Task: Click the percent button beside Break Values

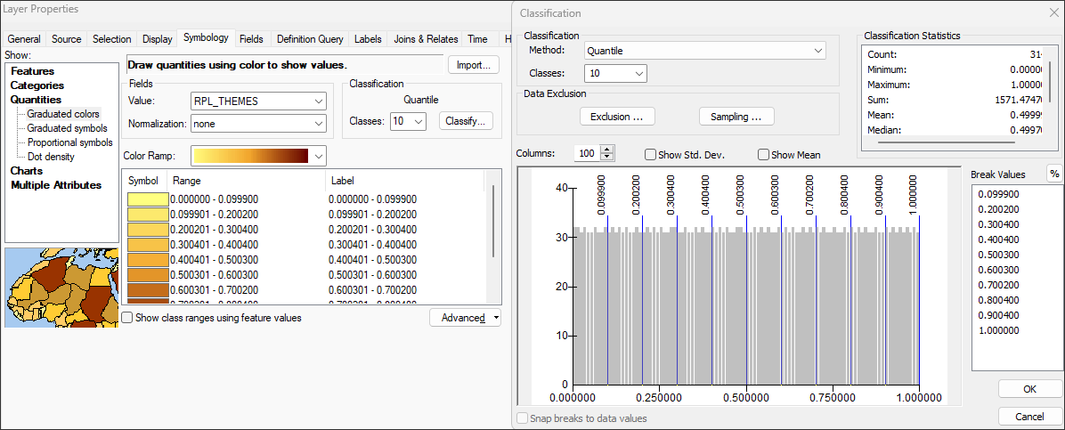Action: [1054, 174]
